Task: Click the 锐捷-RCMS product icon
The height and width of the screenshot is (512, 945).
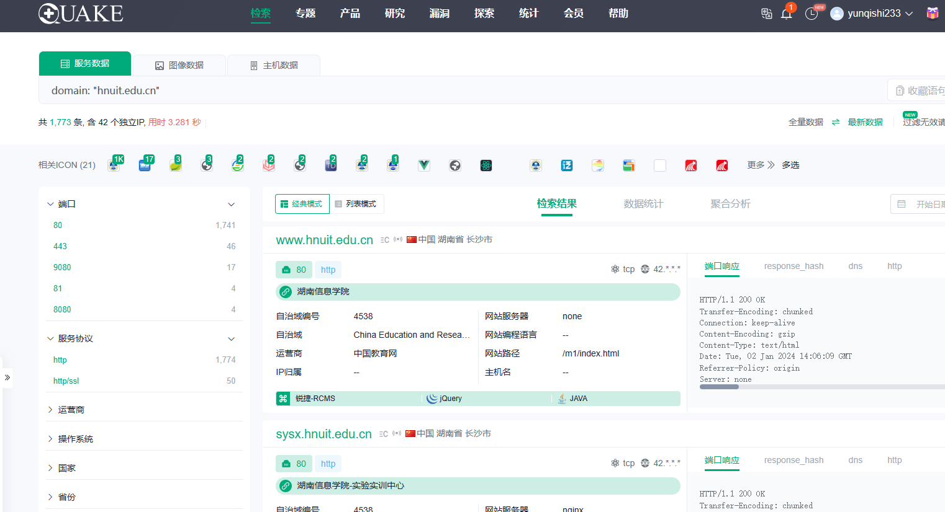Action: (x=283, y=399)
